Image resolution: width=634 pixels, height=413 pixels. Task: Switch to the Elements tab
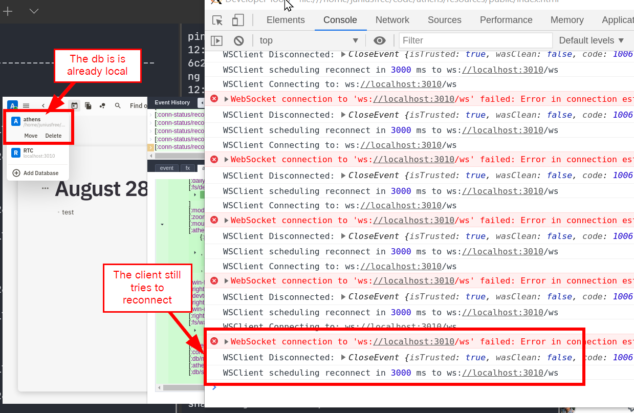pyautogui.click(x=286, y=20)
